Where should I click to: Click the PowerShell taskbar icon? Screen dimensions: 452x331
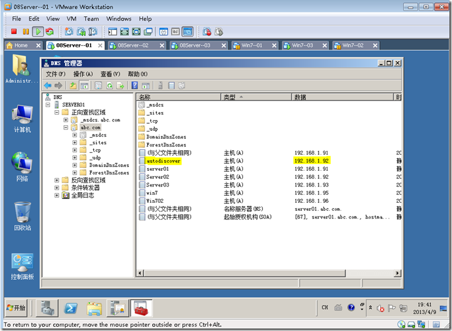point(71,308)
